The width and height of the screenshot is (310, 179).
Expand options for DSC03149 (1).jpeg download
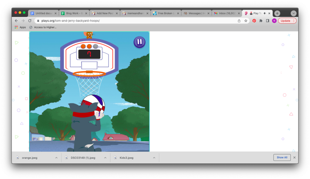[x=105, y=158]
